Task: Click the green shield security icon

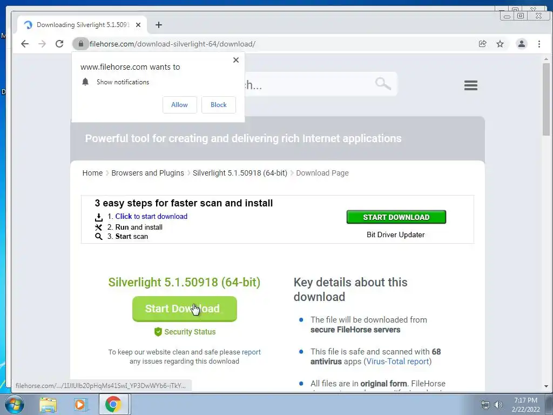Action: pos(158,332)
